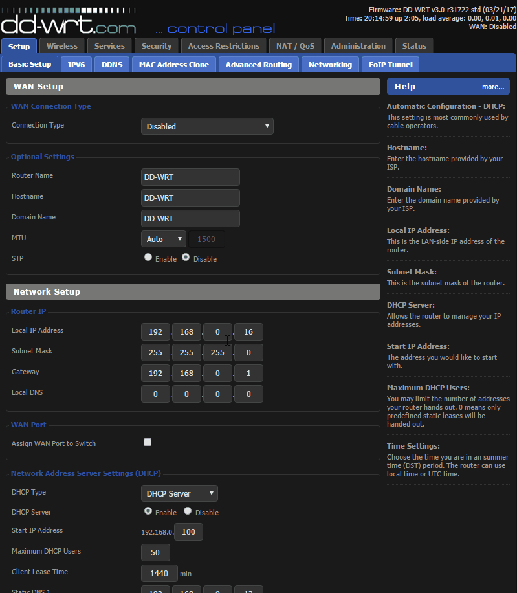Click the Client Lease Time field
Screen dimensions: 517x593
pos(159,573)
